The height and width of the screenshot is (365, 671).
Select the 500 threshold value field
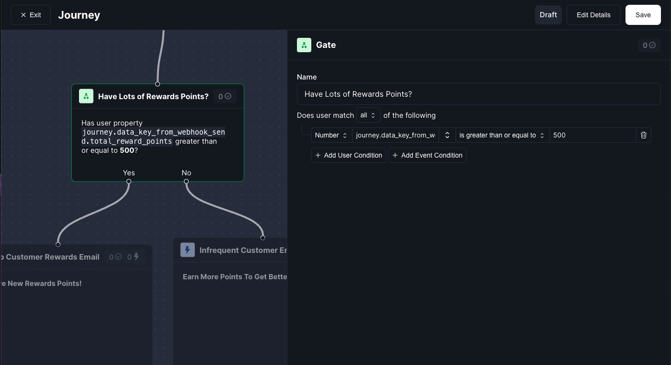[592, 135]
